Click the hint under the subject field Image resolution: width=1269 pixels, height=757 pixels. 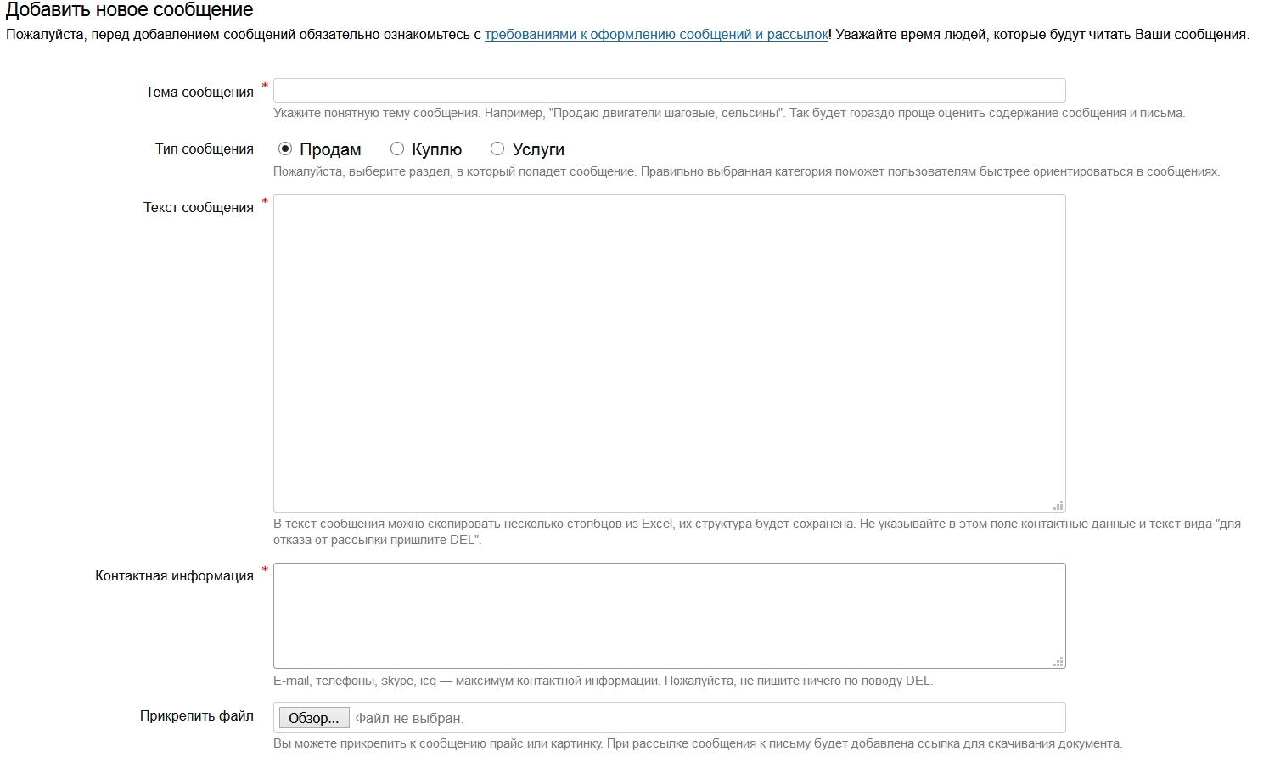point(728,113)
